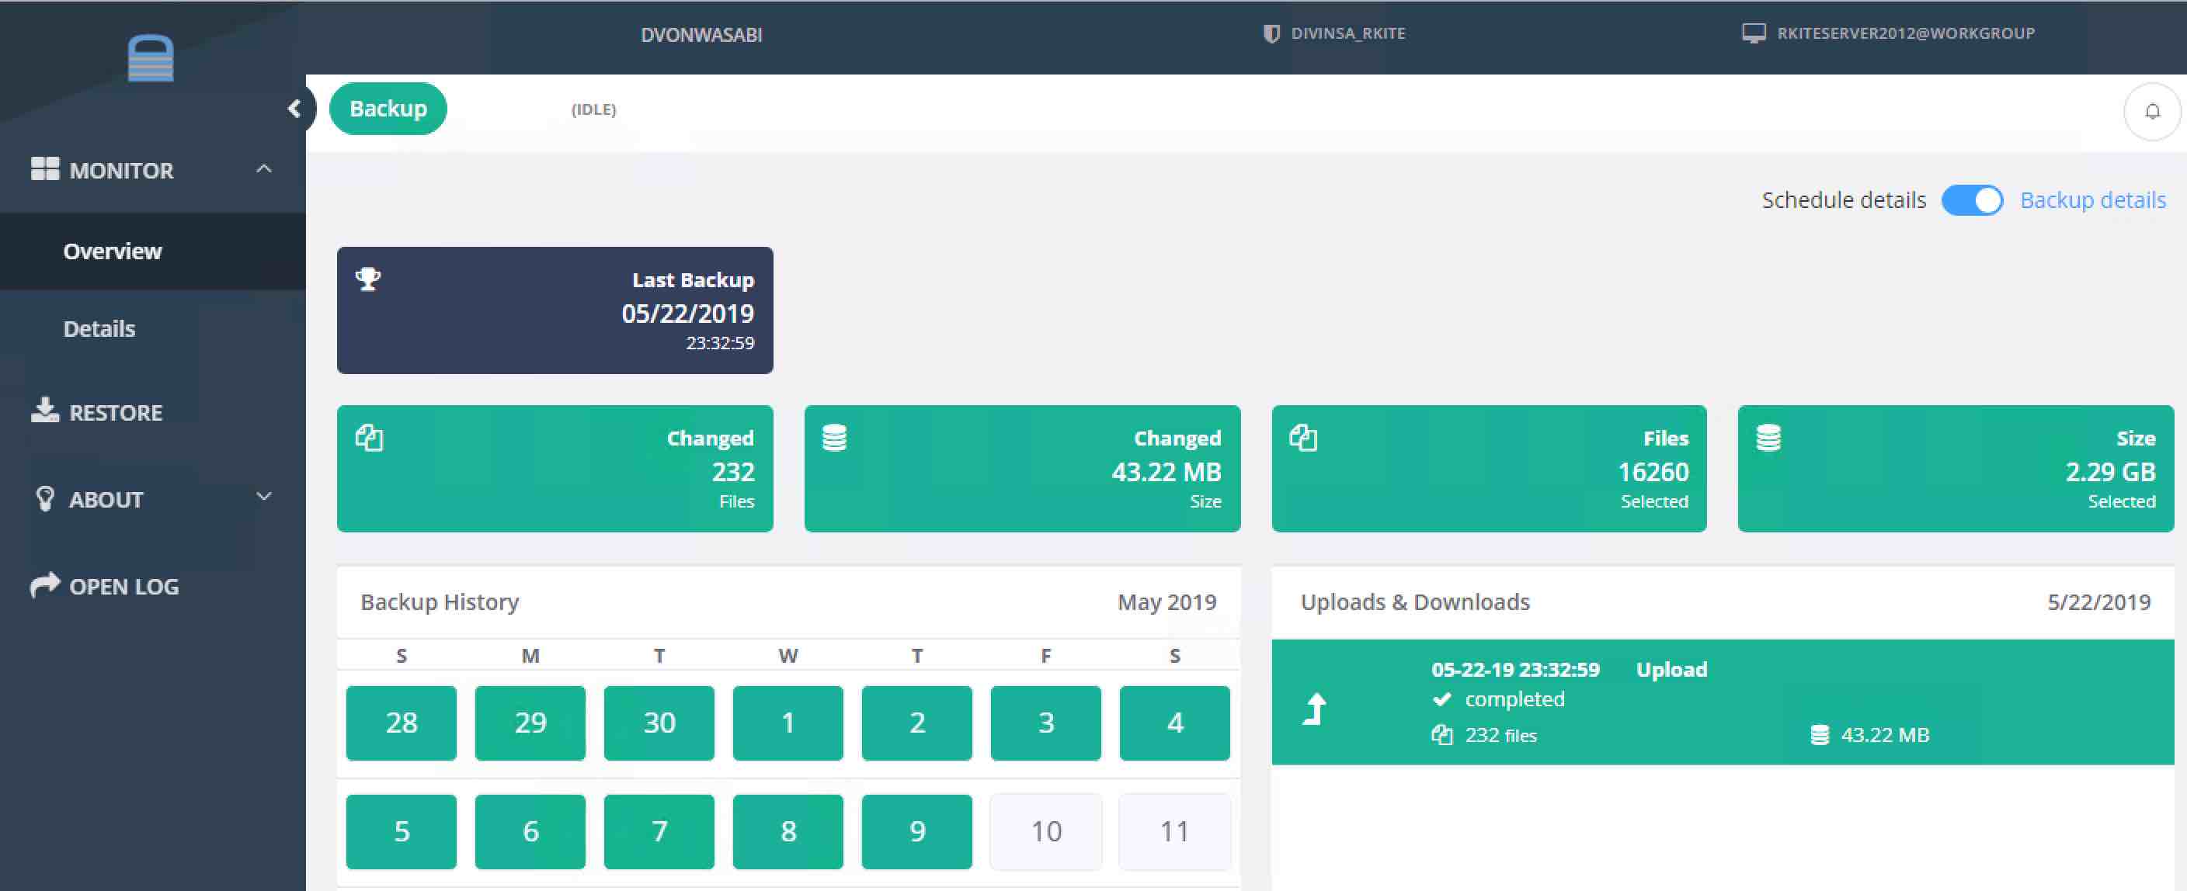2187x891 pixels.
Task: Select day 11 in Backup History
Action: click(x=1175, y=831)
